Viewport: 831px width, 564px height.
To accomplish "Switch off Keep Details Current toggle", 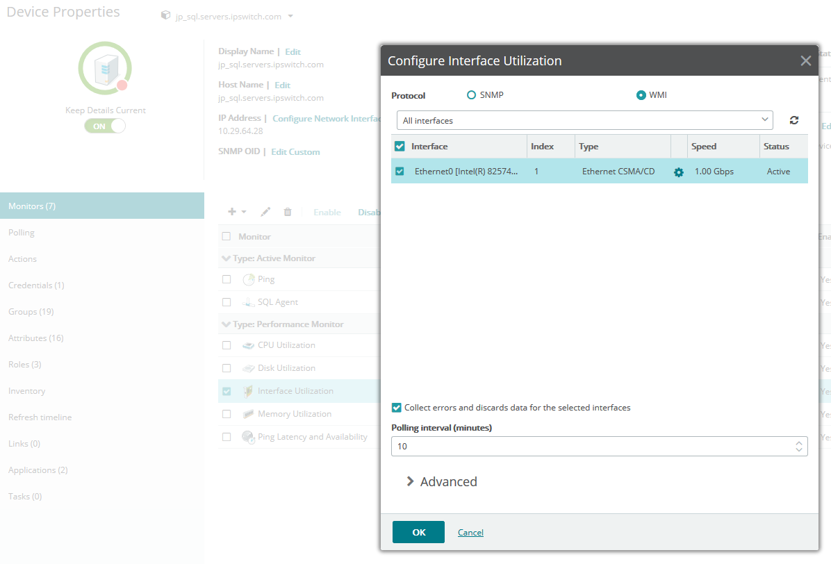I will [105, 126].
